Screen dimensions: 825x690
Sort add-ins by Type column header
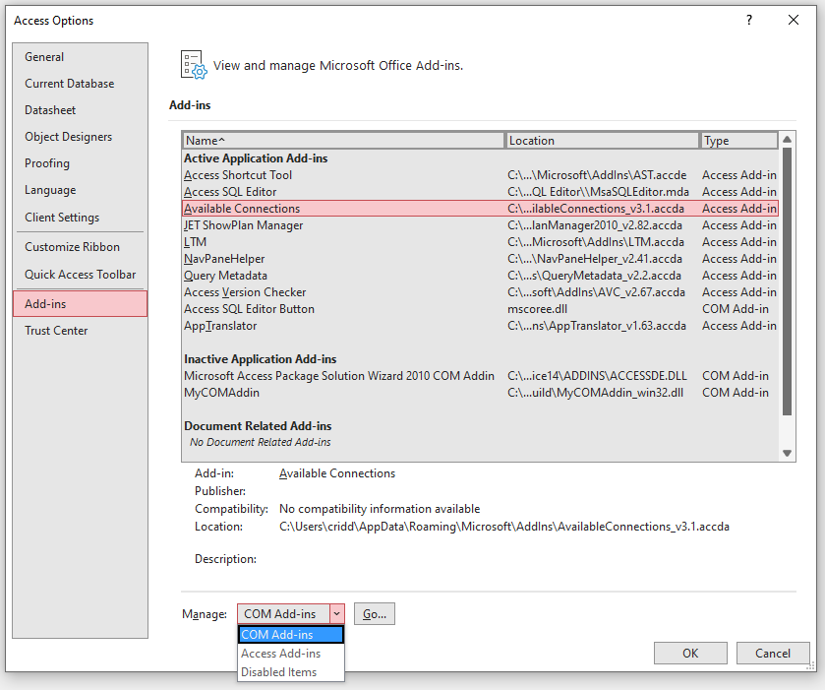tap(738, 141)
